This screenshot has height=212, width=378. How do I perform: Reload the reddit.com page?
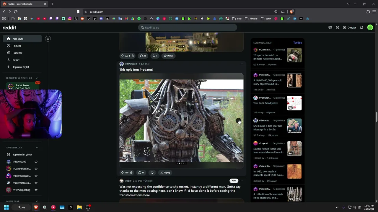16,12
